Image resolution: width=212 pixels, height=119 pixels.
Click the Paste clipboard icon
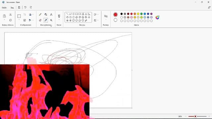point(4,16)
